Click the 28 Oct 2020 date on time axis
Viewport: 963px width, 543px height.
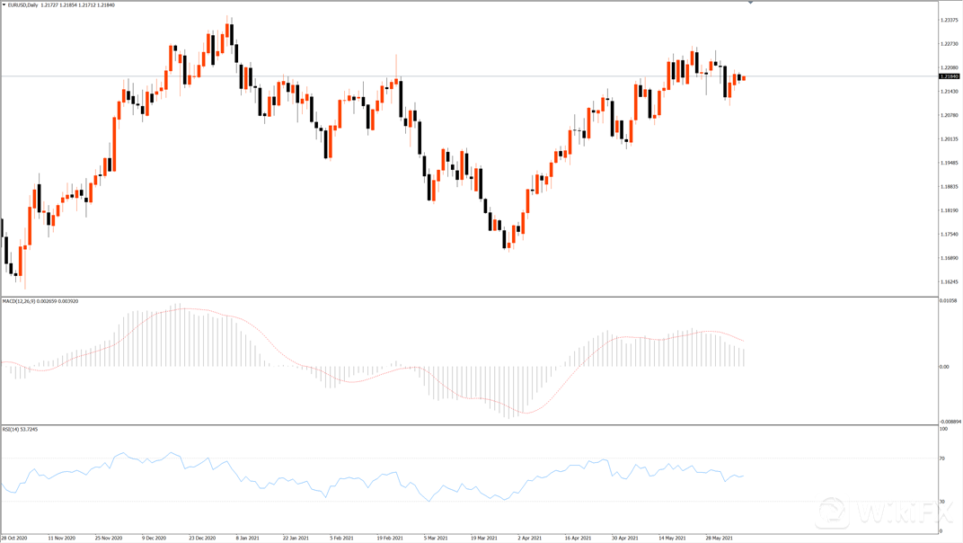tap(14, 538)
